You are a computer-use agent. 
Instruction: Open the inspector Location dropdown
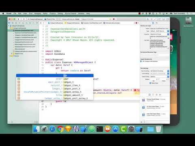[159, 34]
